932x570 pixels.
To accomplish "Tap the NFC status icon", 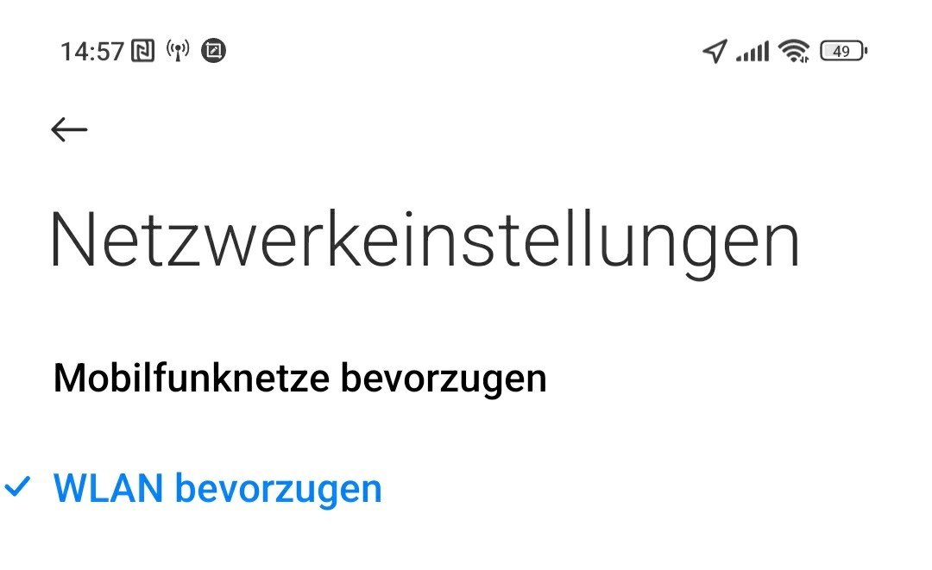I will point(142,51).
